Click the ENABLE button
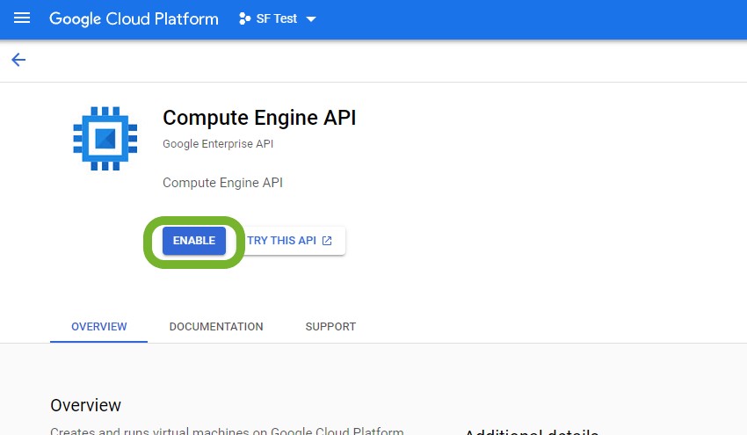This screenshot has width=747, height=435. 194,241
